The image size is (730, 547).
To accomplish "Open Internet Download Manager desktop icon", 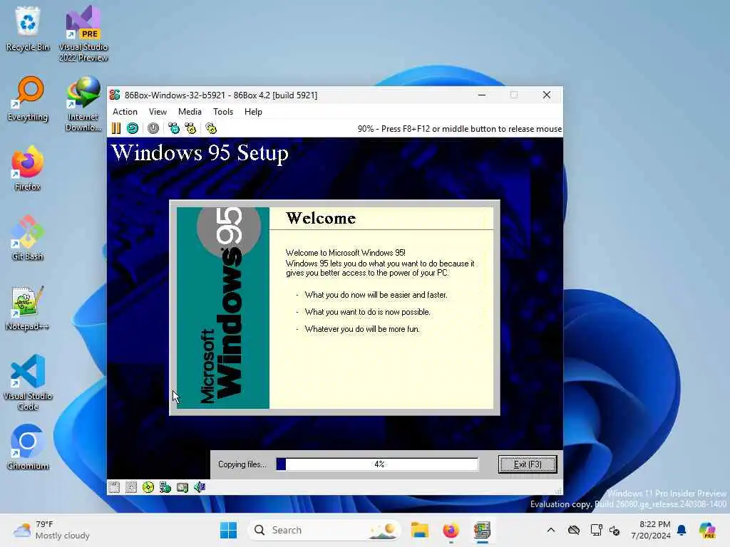I will (83, 104).
